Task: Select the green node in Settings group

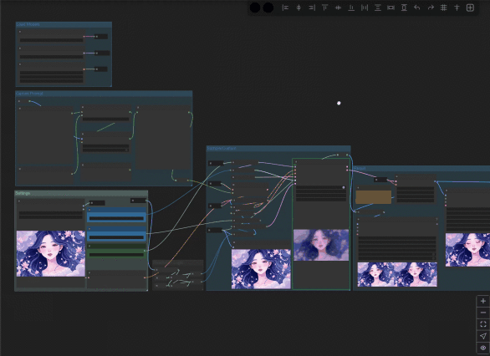Action: [116, 251]
